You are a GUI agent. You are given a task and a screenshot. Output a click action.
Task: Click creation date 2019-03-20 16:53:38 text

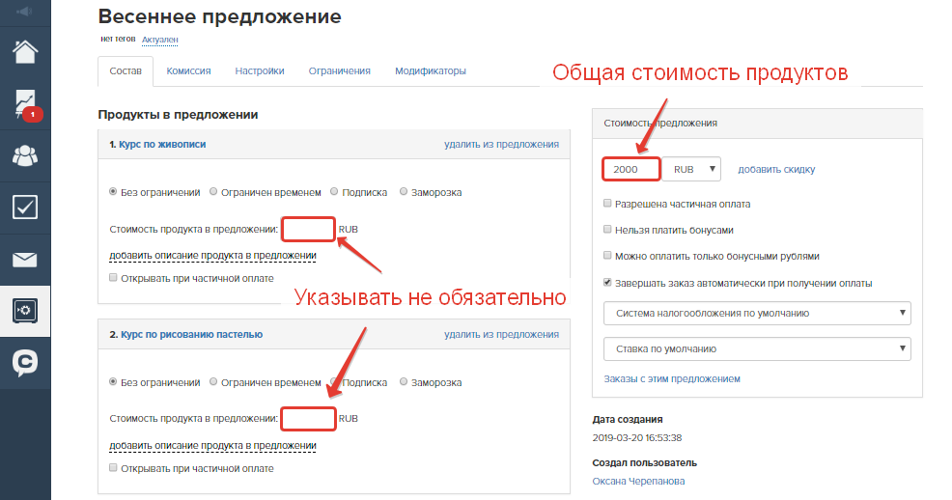pyautogui.click(x=637, y=437)
